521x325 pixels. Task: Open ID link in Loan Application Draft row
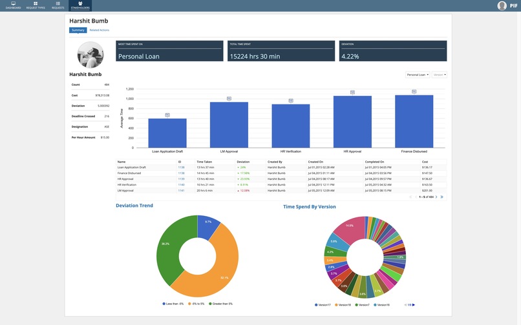pyautogui.click(x=181, y=168)
